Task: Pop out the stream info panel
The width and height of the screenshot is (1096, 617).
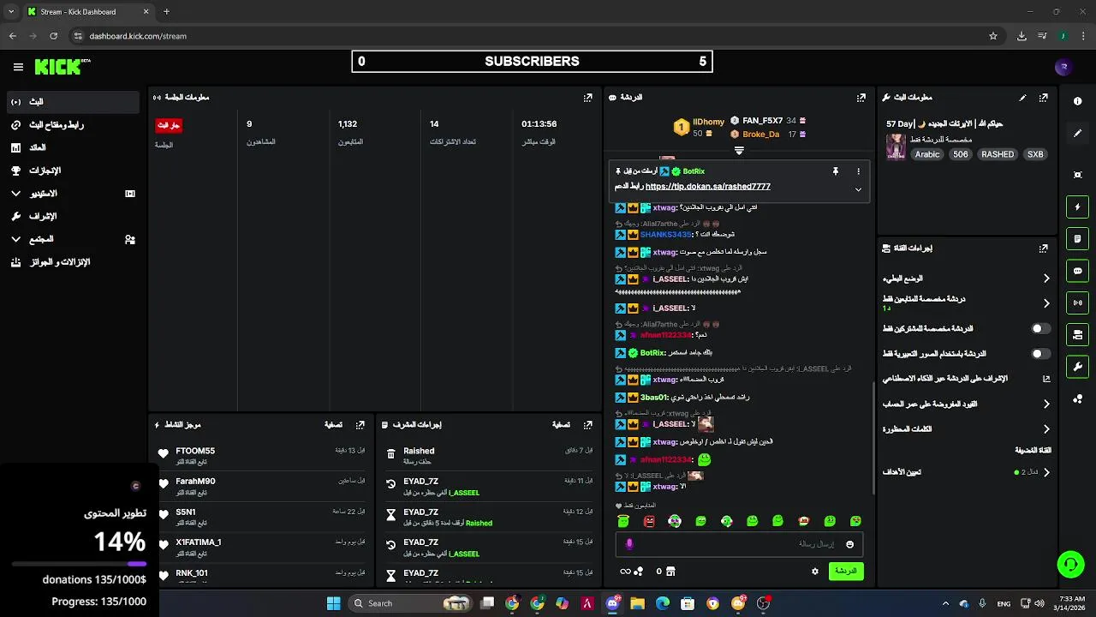Action: pyautogui.click(x=1043, y=98)
